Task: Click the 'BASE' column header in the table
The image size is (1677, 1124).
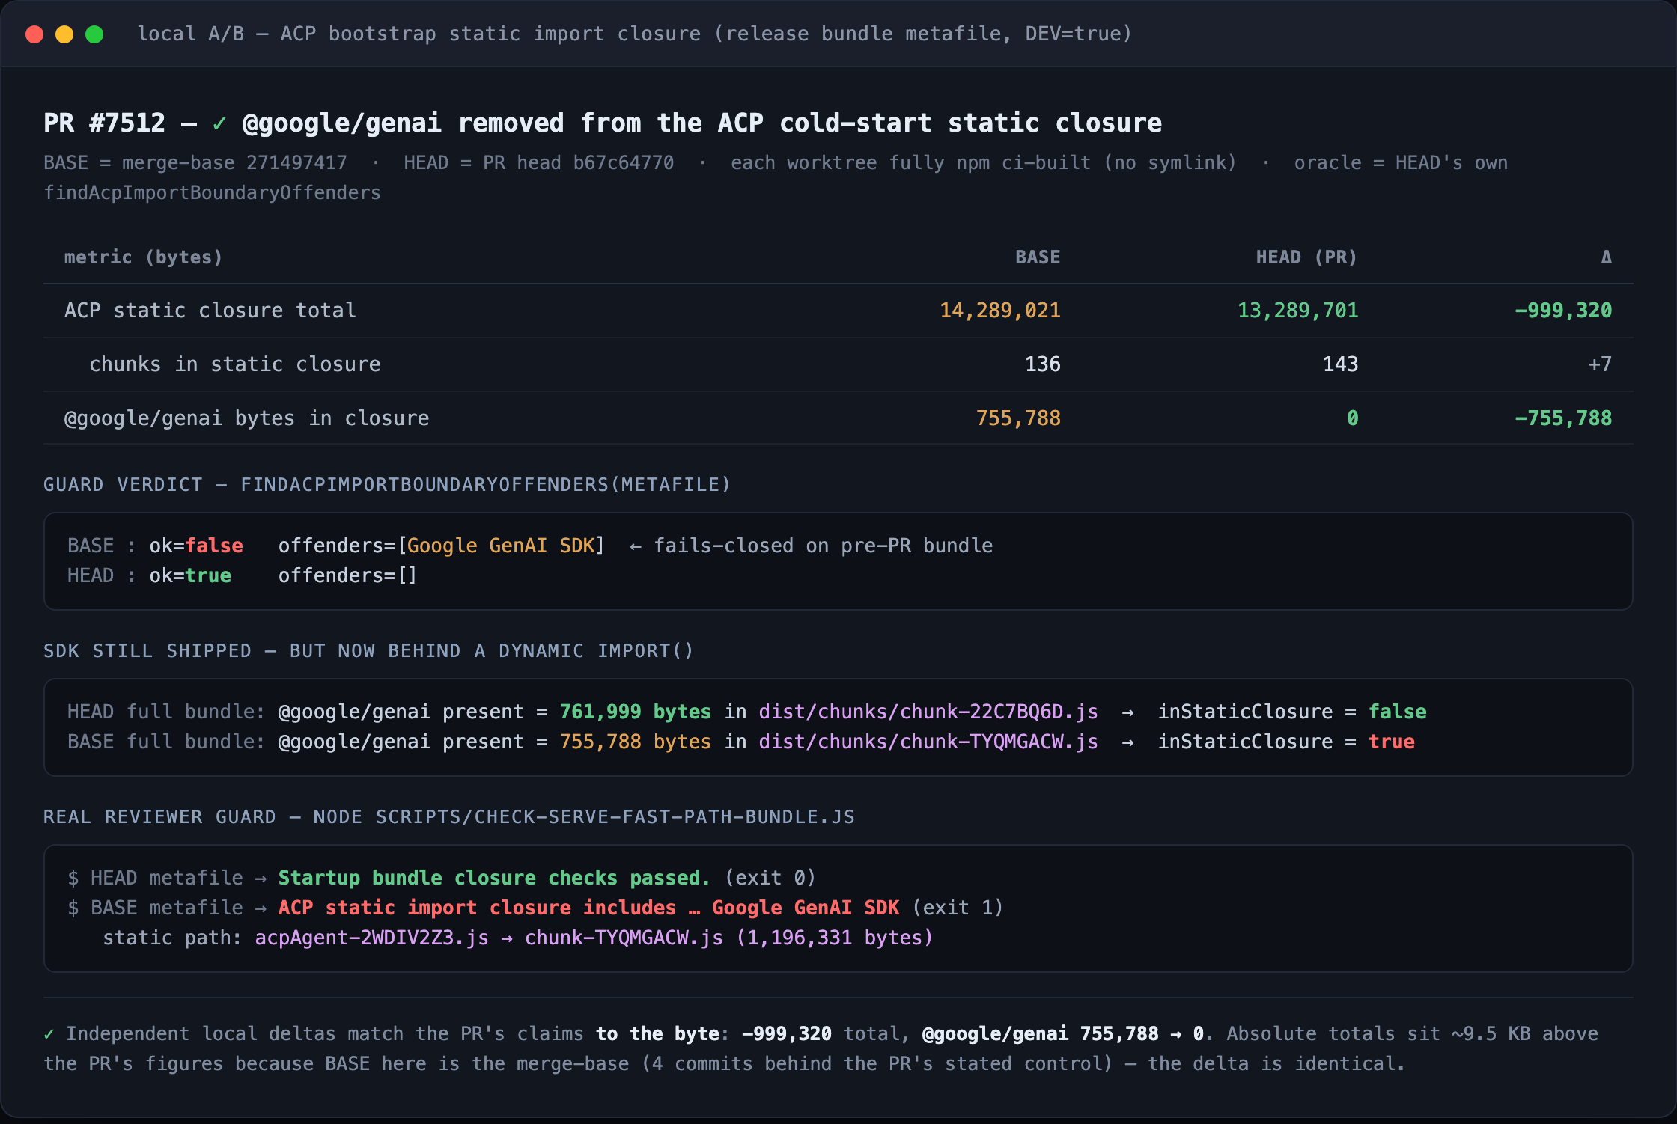Action: (x=1038, y=257)
